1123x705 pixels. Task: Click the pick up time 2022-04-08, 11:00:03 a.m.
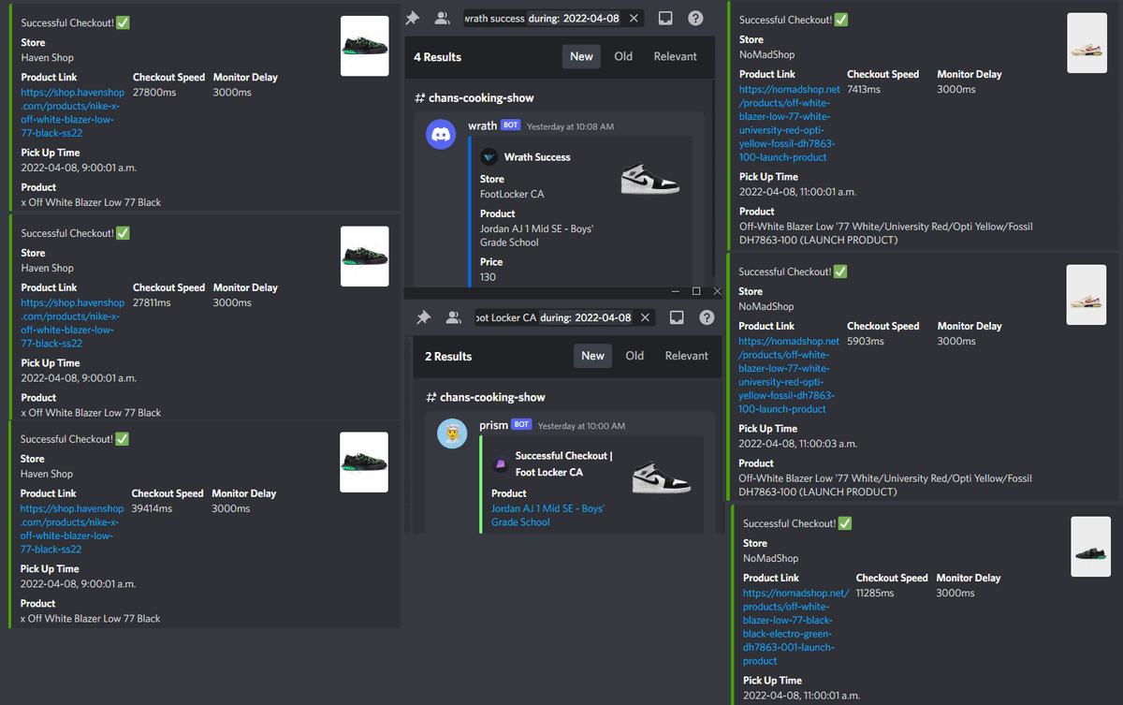tap(798, 444)
